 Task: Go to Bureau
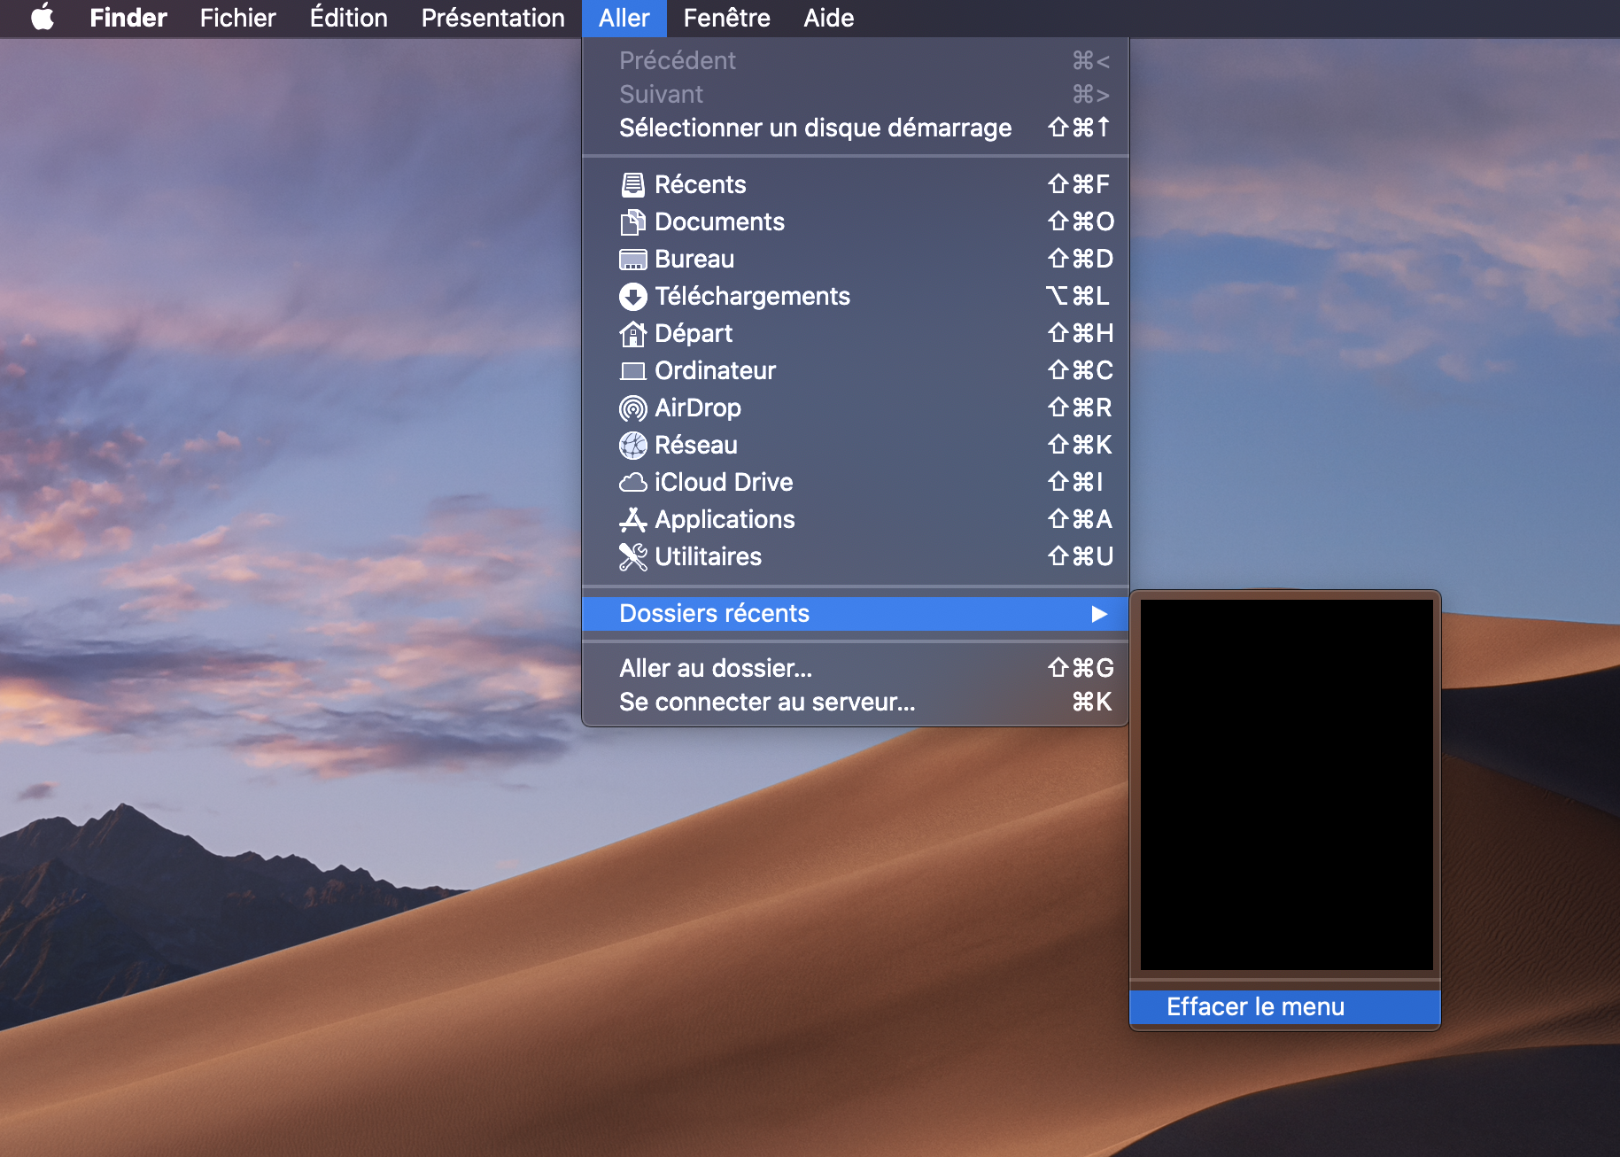click(x=856, y=259)
